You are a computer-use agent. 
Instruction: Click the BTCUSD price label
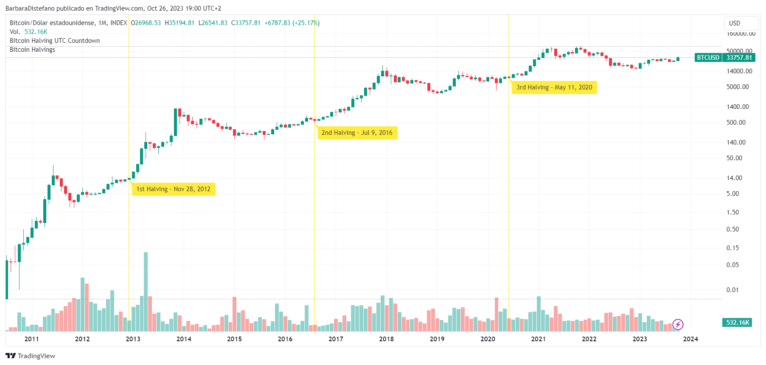pyautogui.click(x=708, y=58)
